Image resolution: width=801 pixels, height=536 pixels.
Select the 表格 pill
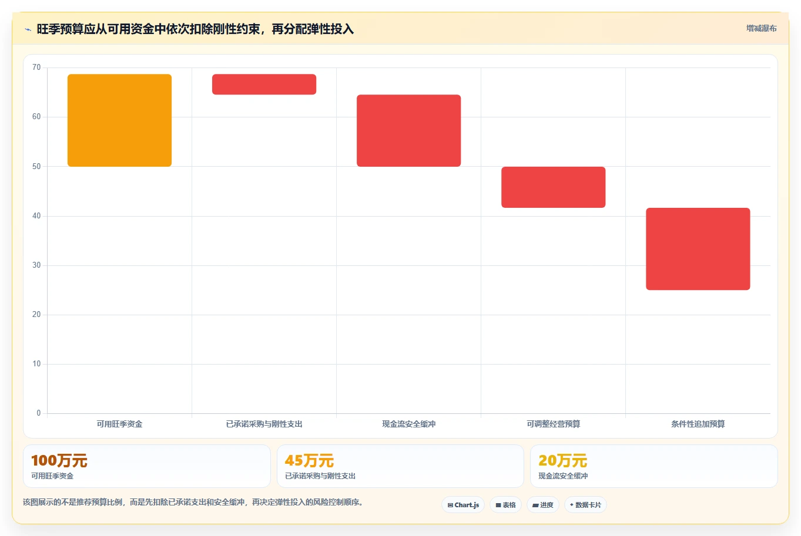click(505, 505)
